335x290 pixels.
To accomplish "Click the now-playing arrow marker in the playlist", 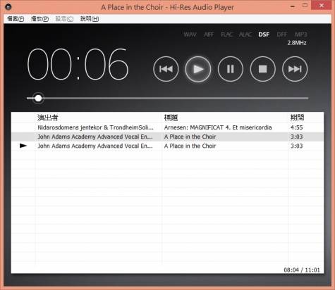I will click(x=23, y=146).
